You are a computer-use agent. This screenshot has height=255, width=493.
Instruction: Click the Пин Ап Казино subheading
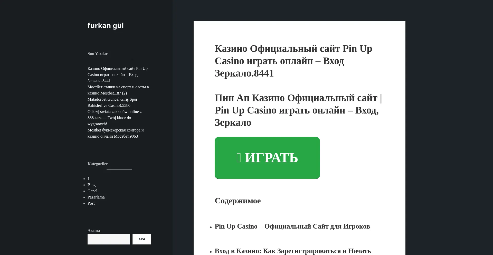pyautogui.click(x=298, y=110)
